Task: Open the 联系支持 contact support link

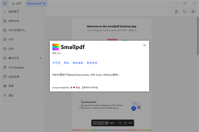Action: pos(92,63)
